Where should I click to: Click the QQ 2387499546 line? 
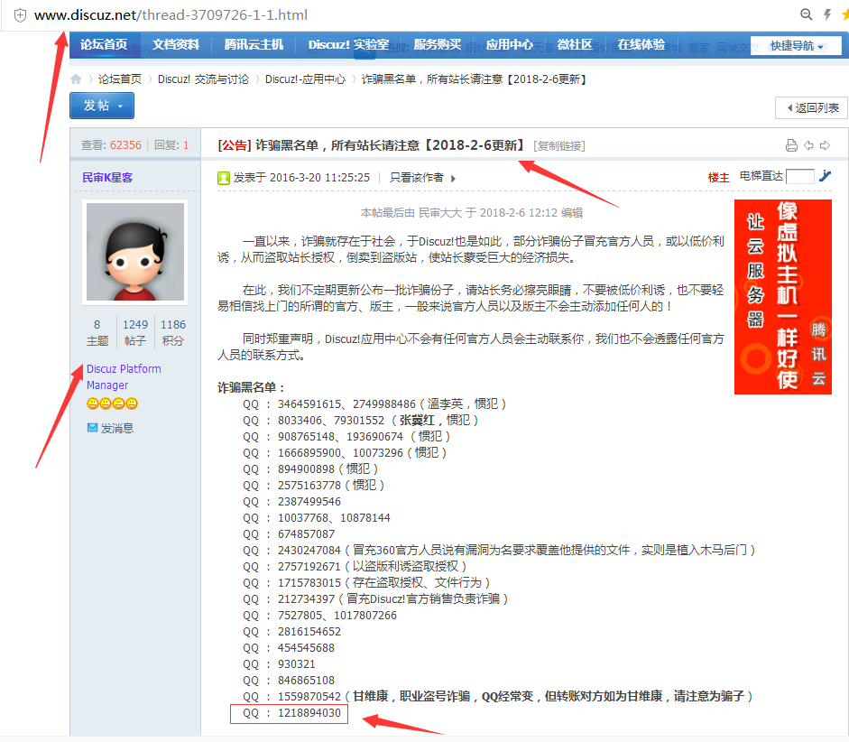[291, 502]
